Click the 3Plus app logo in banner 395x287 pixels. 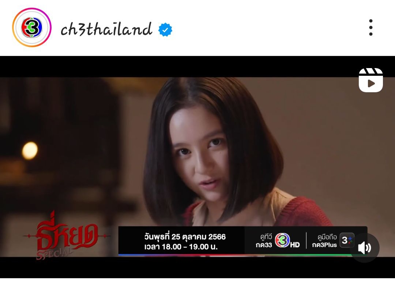coord(347,240)
